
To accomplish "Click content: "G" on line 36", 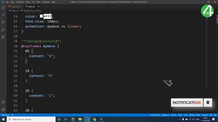I will click(41, 76).
